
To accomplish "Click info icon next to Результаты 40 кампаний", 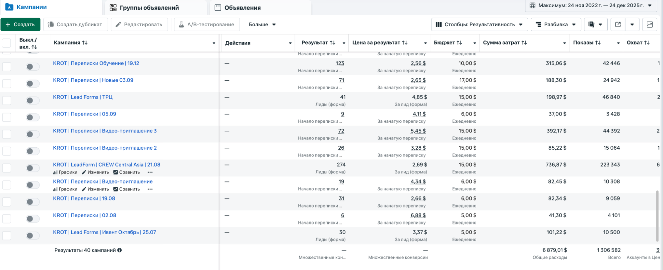I will (119, 250).
